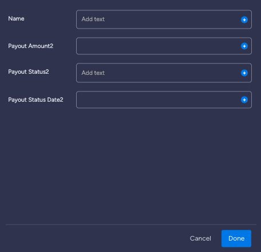Click the Payout Status2 label
261x252 pixels.
coord(29,72)
